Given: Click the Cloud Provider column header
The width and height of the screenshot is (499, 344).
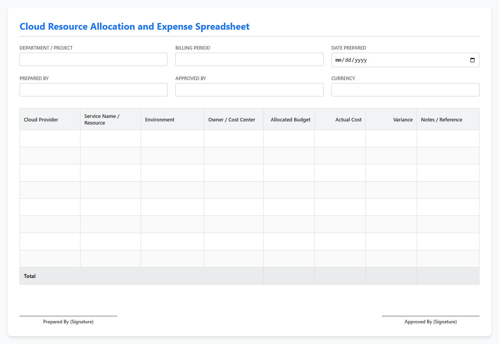Looking at the screenshot, I should point(50,119).
